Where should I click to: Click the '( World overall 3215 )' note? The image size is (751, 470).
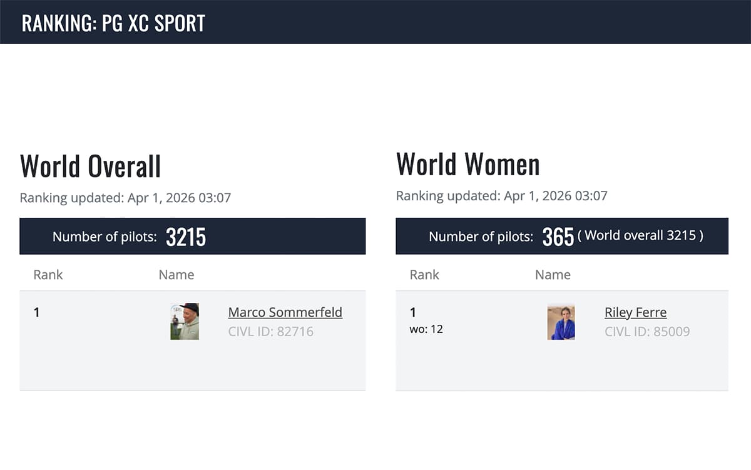[640, 236]
